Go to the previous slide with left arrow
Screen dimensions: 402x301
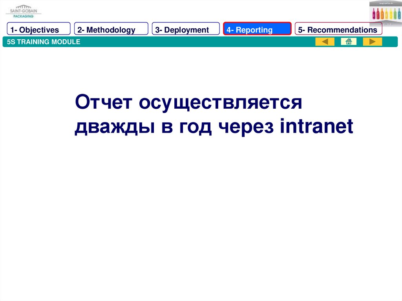325,42
